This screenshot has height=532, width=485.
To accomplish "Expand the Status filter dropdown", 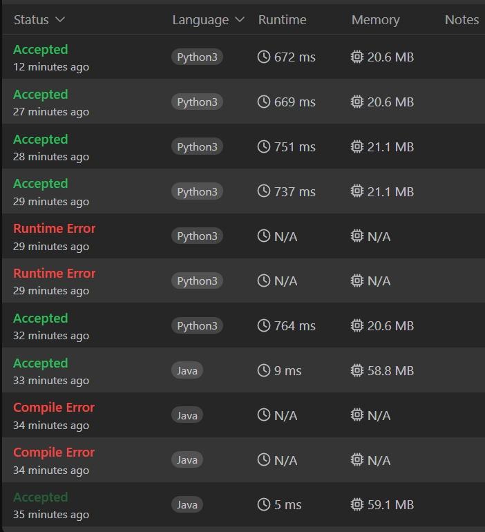I will click(x=39, y=20).
